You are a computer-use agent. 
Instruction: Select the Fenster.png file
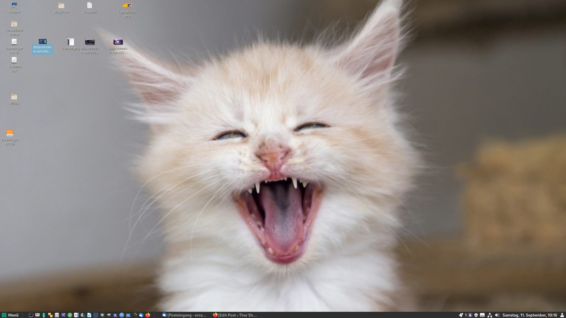pyautogui.click(x=71, y=44)
